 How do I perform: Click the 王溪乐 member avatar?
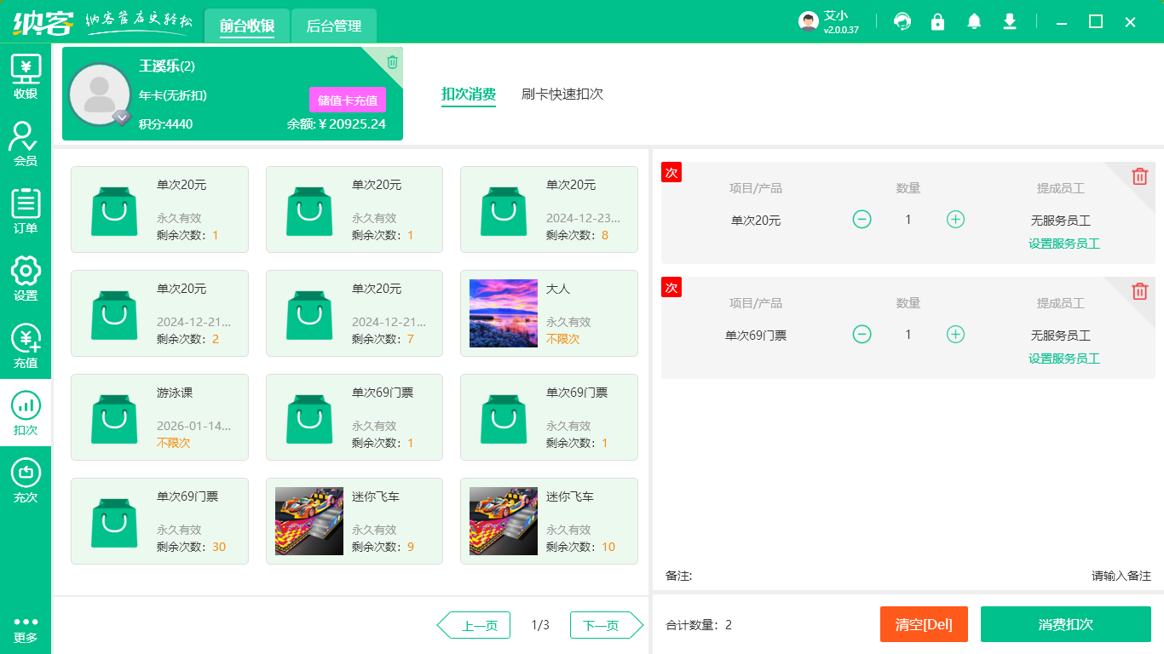click(x=100, y=94)
